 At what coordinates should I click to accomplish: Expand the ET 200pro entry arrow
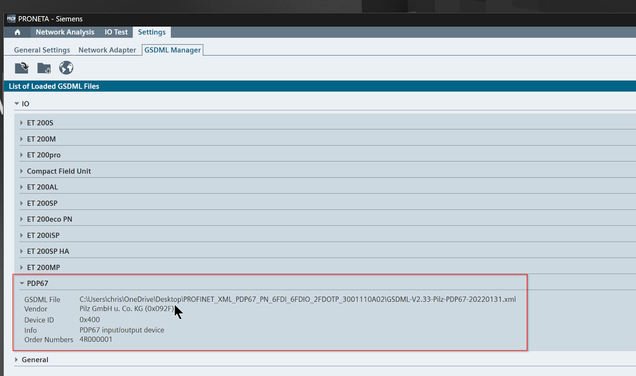[21, 155]
